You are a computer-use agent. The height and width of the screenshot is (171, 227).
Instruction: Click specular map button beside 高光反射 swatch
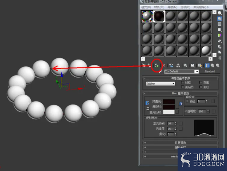click(x=177, y=111)
